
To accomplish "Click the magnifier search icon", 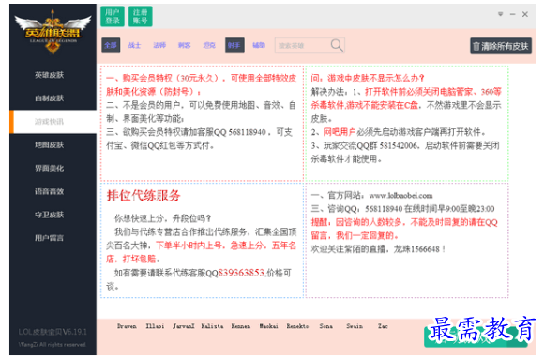I will 337,45.
